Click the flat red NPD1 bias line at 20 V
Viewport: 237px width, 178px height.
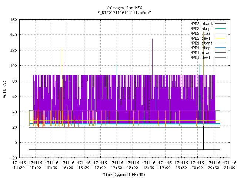coord(124,127)
